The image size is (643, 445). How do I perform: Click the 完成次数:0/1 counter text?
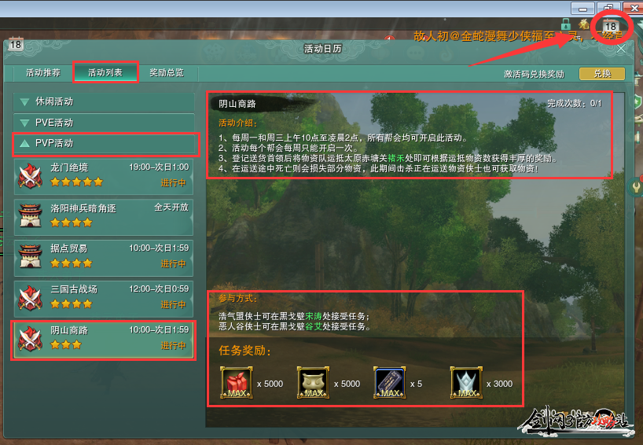574,104
